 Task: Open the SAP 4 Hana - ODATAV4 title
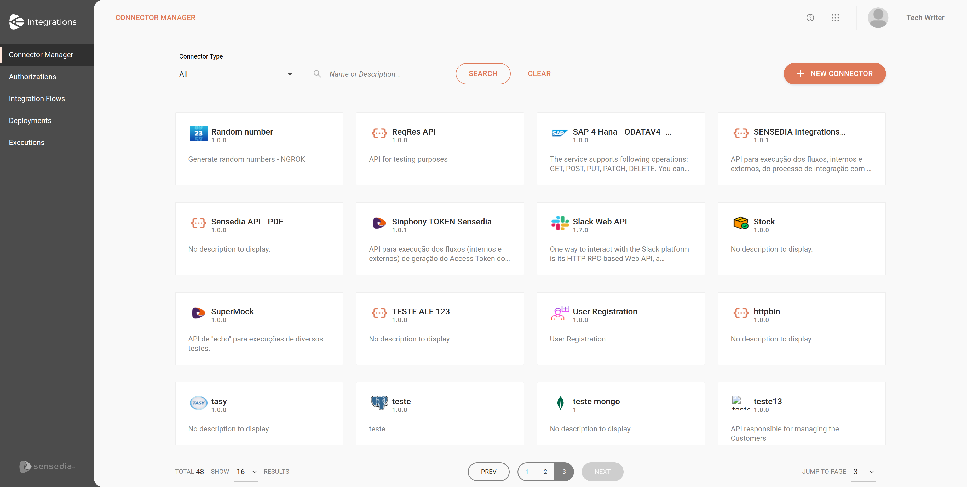pos(622,132)
